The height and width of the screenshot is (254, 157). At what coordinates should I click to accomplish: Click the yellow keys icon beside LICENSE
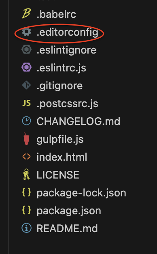point(26,174)
